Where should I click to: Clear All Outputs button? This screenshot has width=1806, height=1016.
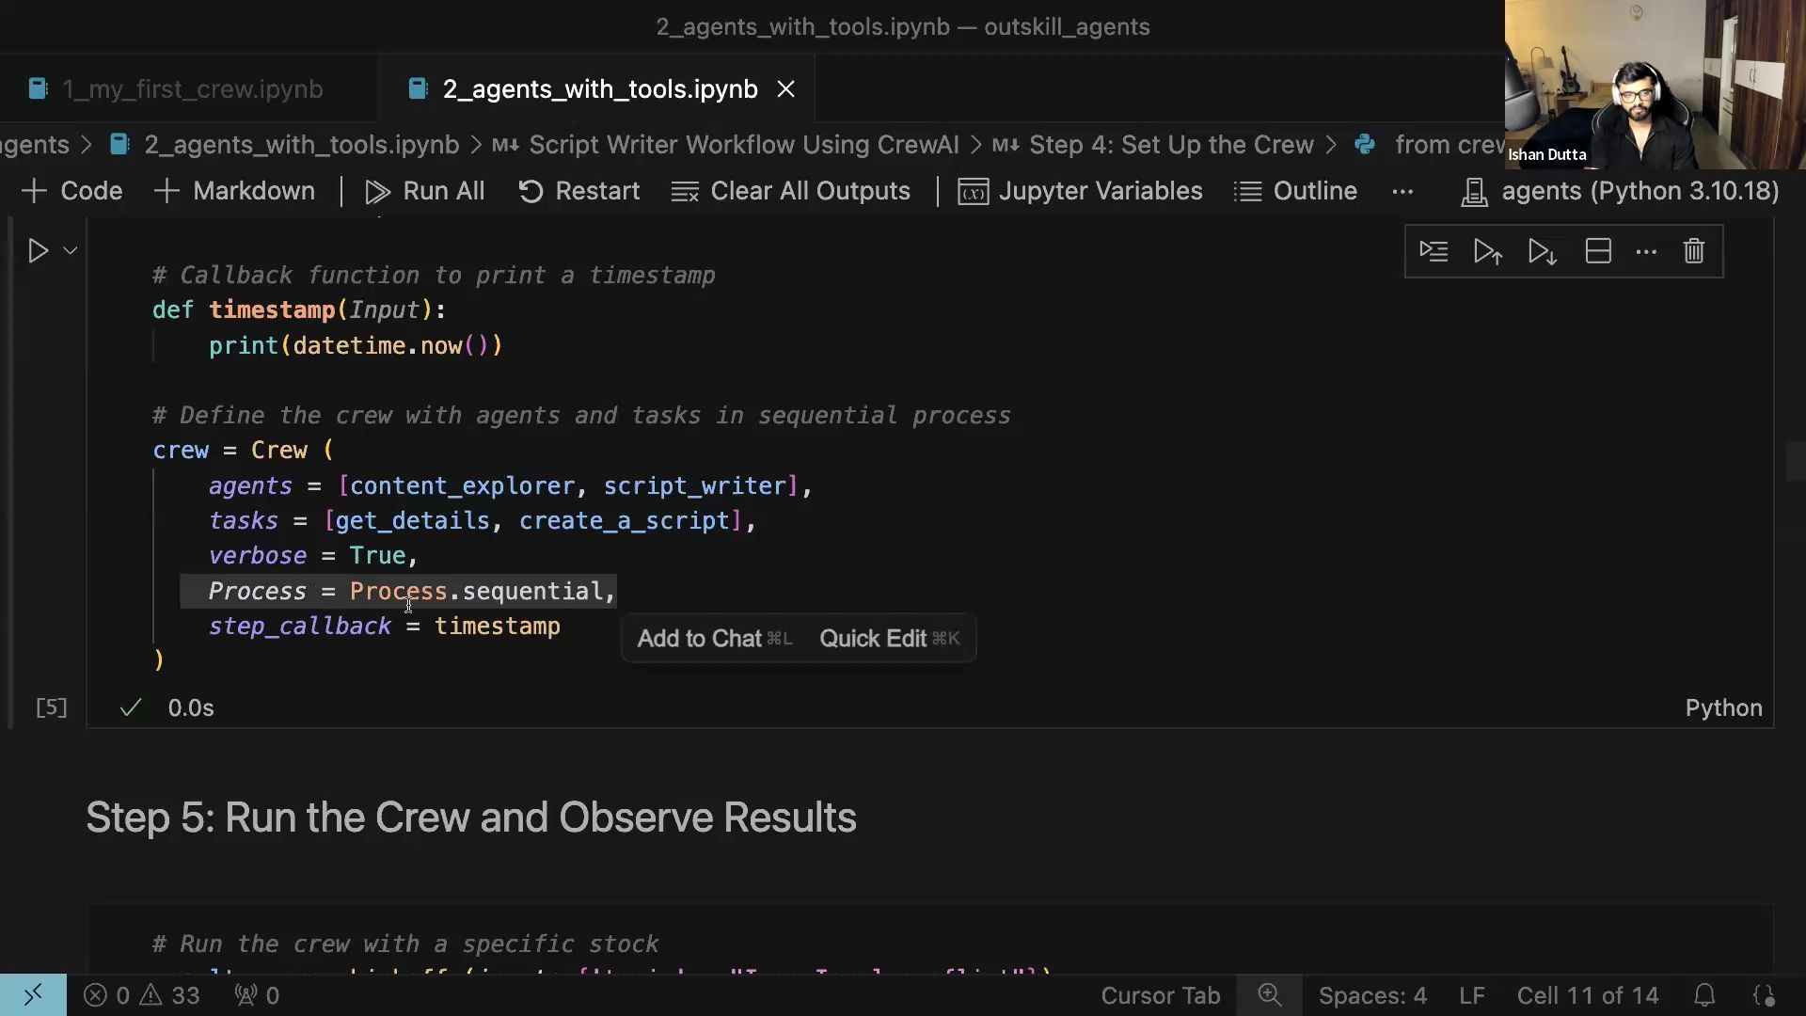791,191
